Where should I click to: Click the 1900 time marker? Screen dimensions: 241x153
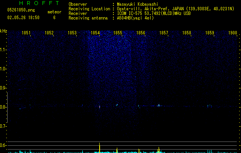point(233,33)
